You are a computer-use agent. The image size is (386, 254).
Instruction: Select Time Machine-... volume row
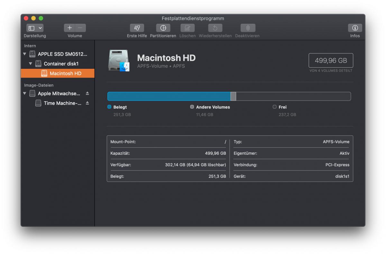pyautogui.click(x=58, y=103)
